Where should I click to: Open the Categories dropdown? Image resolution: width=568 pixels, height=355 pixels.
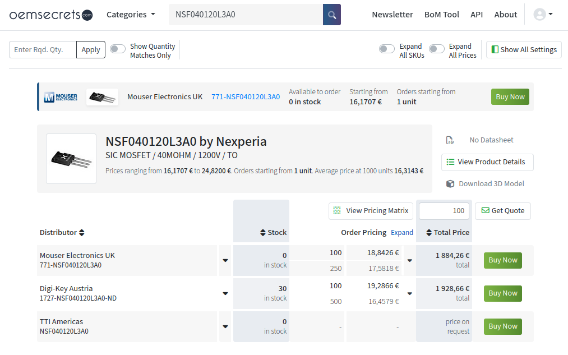tap(131, 15)
